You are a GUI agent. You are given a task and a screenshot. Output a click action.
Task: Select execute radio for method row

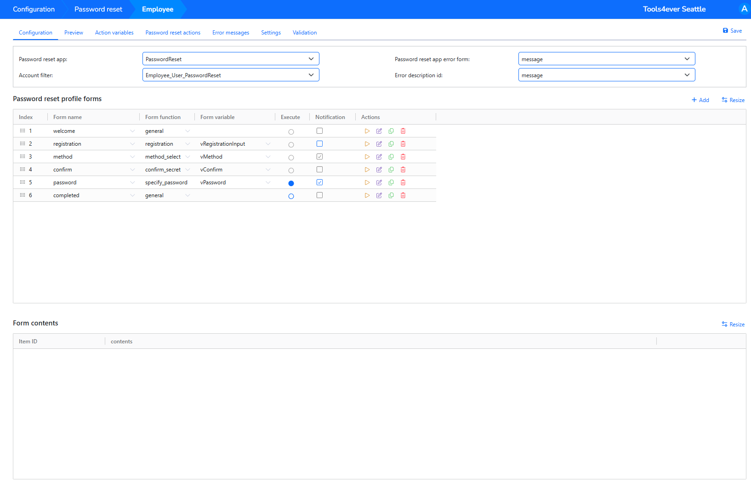[291, 158]
